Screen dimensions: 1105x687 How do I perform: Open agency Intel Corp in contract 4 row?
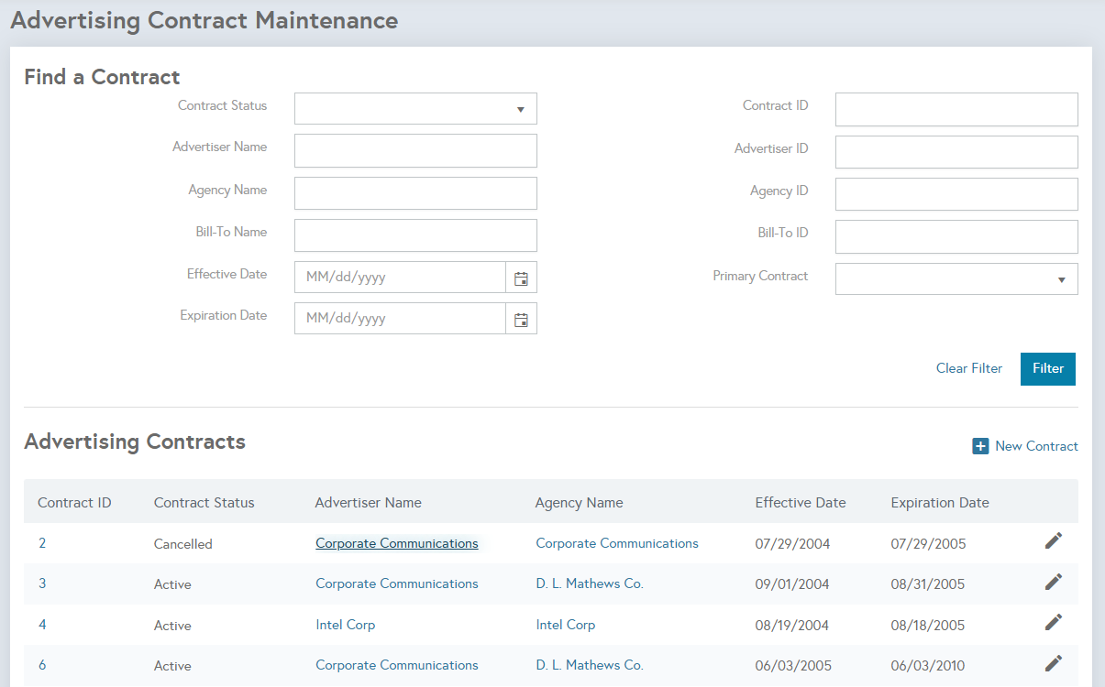pyautogui.click(x=566, y=625)
